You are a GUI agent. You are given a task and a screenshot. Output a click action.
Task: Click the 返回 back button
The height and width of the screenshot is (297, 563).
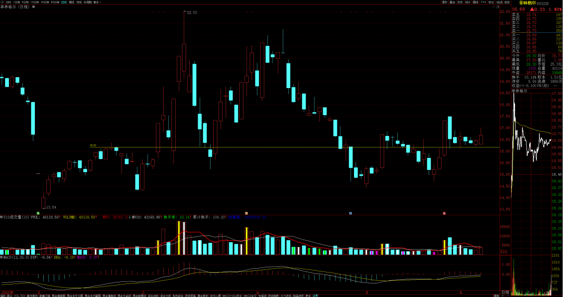[507, 2]
